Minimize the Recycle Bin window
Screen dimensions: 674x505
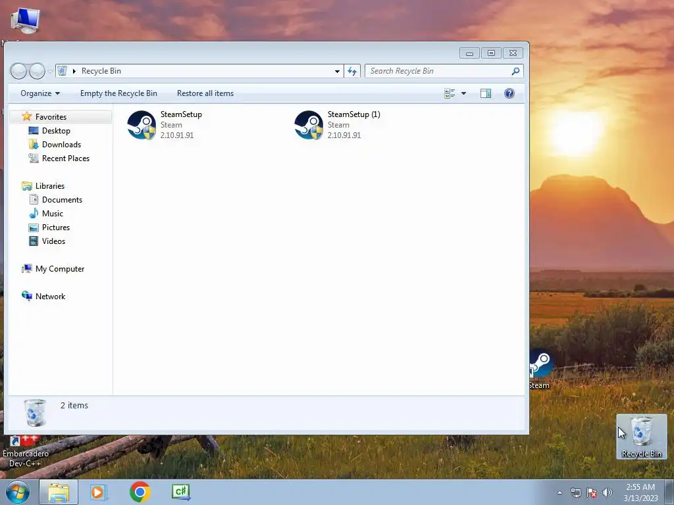[469, 53]
